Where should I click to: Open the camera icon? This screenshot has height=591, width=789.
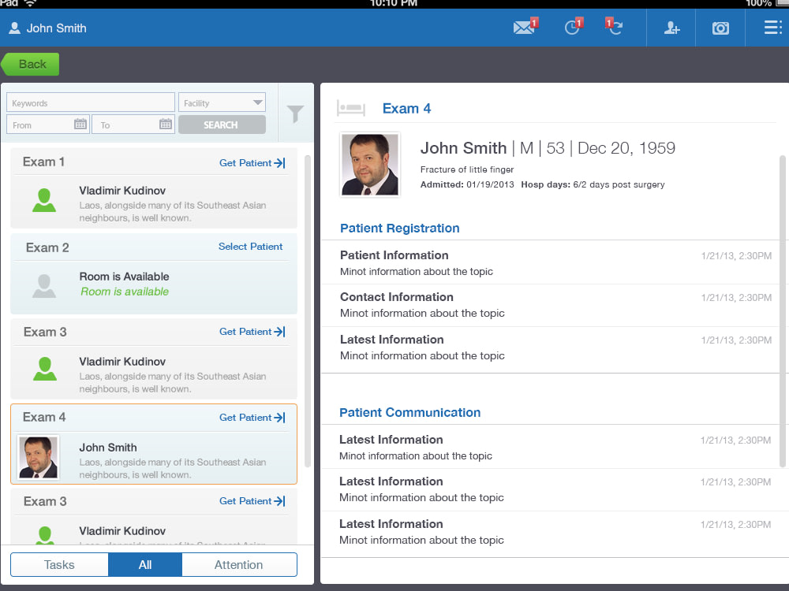pos(720,28)
